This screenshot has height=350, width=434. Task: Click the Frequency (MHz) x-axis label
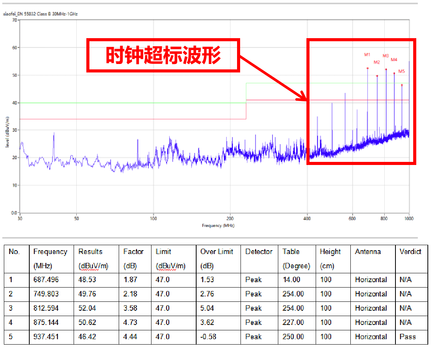click(x=218, y=225)
